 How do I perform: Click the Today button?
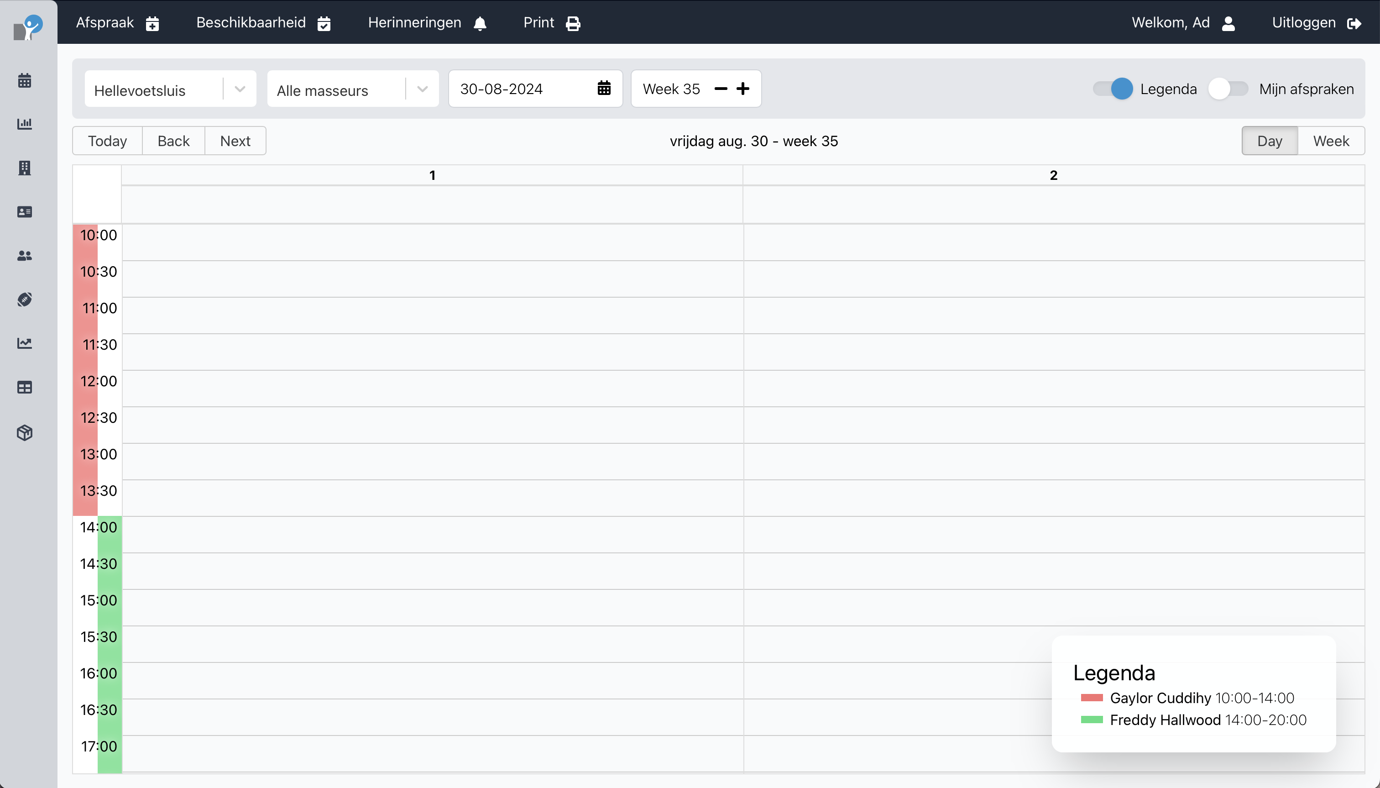[107, 141]
